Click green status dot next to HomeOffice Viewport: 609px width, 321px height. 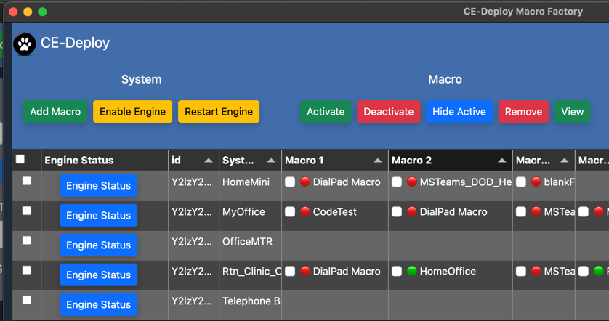click(x=412, y=272)
